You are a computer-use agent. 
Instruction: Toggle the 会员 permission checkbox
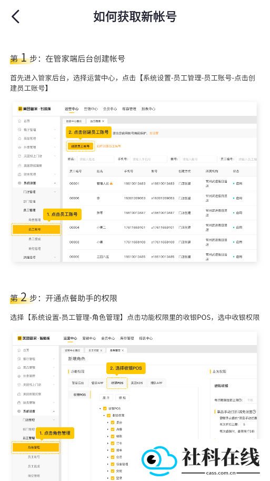[x=113, y=457]
